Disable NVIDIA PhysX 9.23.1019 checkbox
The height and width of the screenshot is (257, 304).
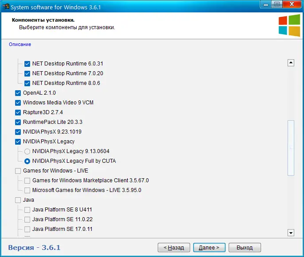click(18, 132)
